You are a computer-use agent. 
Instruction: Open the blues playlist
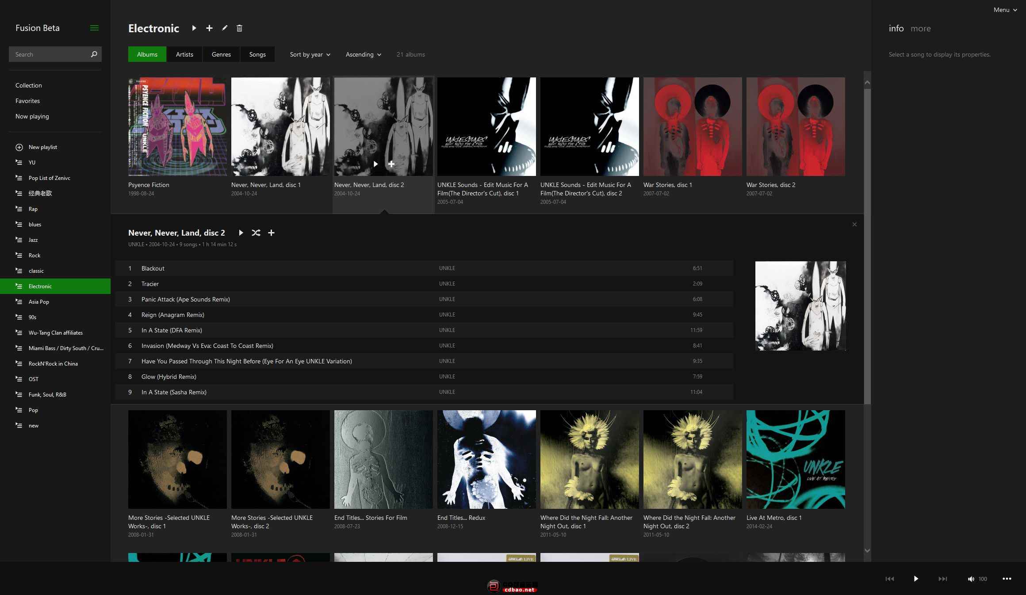click(x=55, y=224)
